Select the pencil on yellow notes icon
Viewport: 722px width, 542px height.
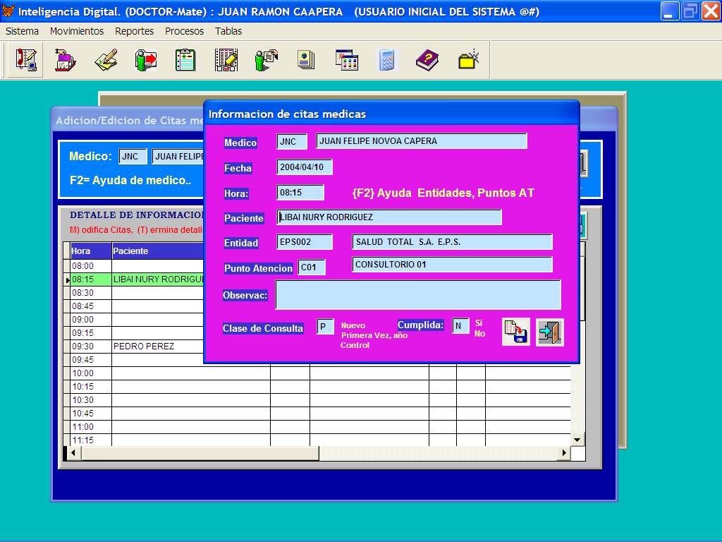pos(106,61)
